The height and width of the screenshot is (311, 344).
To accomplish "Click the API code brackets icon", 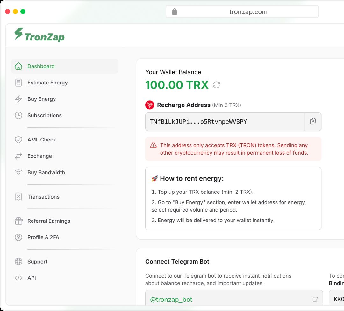I will pos(18,278).
